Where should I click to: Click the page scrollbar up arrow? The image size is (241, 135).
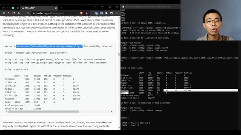point(119,18)
